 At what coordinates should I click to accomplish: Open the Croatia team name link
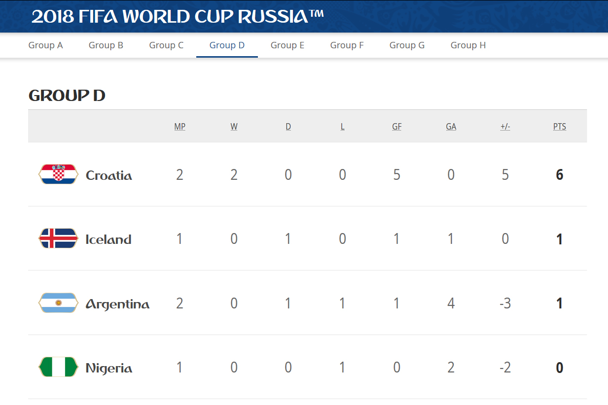click(109, 175)
